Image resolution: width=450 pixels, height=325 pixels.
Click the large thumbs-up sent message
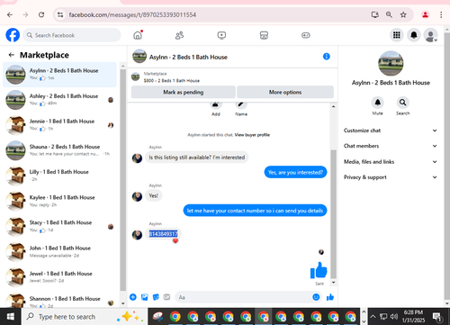(319, 270)
